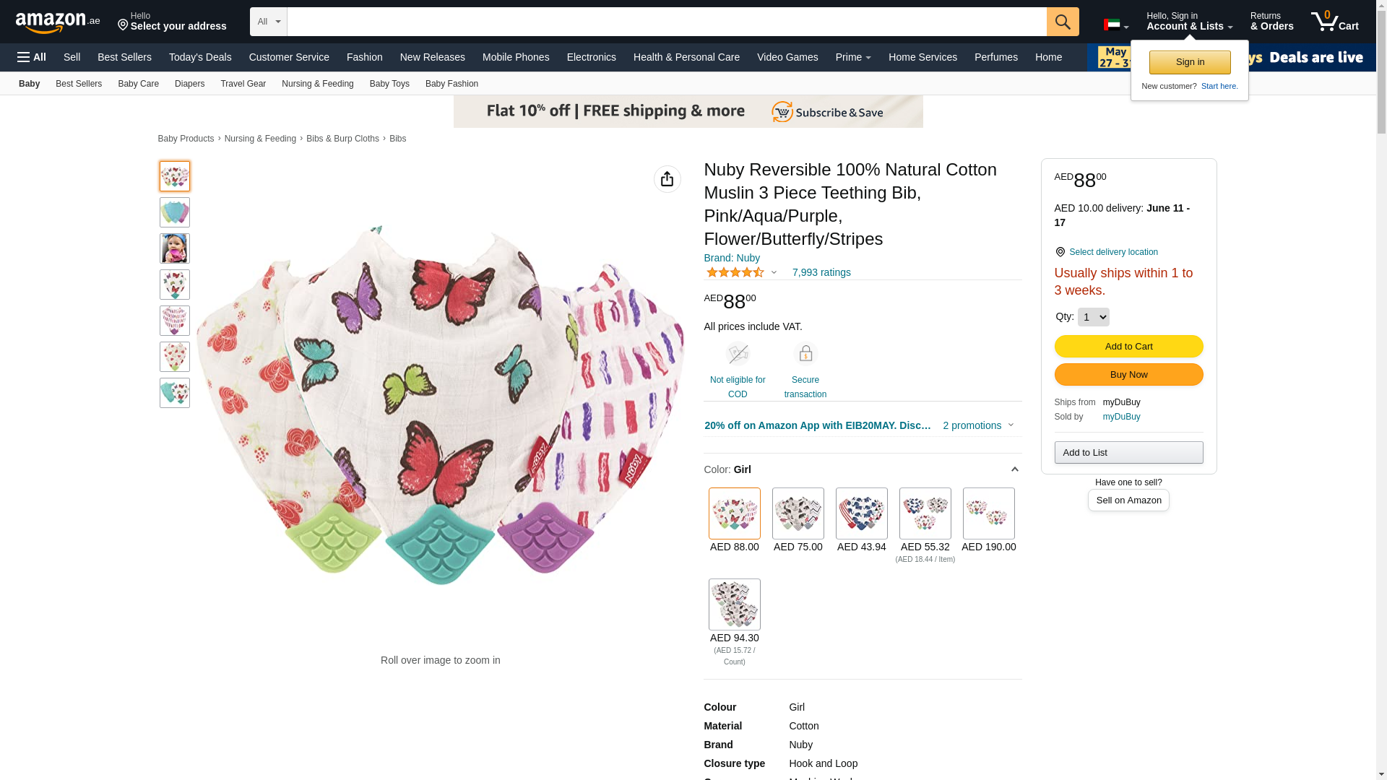Screen dimensions: 1387x780
Task: Select the AED 43.94 color variant
Action: 861,513
